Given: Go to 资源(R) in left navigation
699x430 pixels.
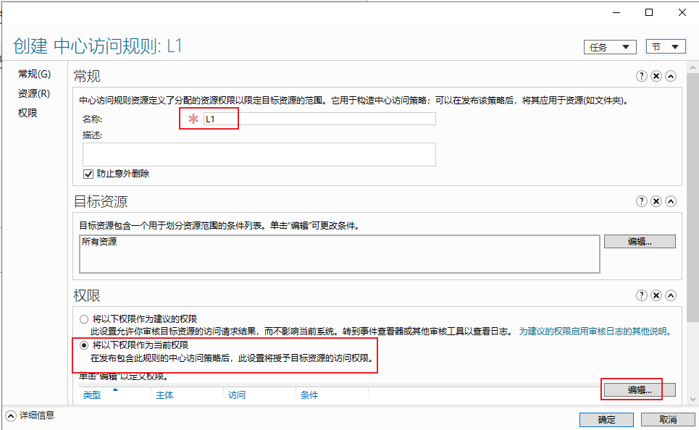Looking at the screenshot, I should (x=34, y=93).
